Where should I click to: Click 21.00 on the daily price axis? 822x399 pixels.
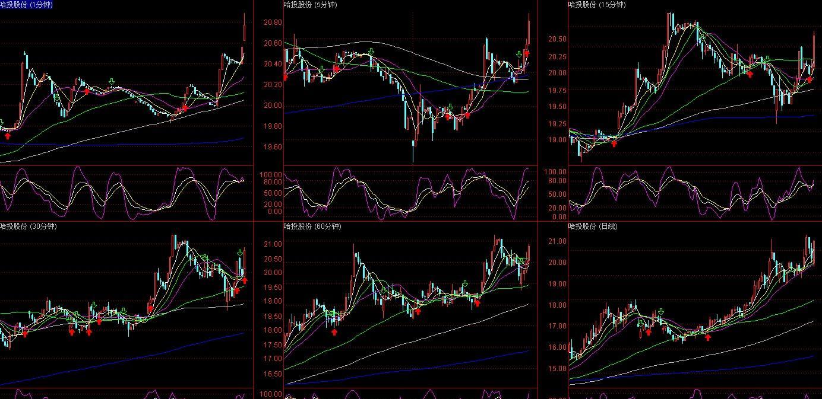[x=557, y=241]
